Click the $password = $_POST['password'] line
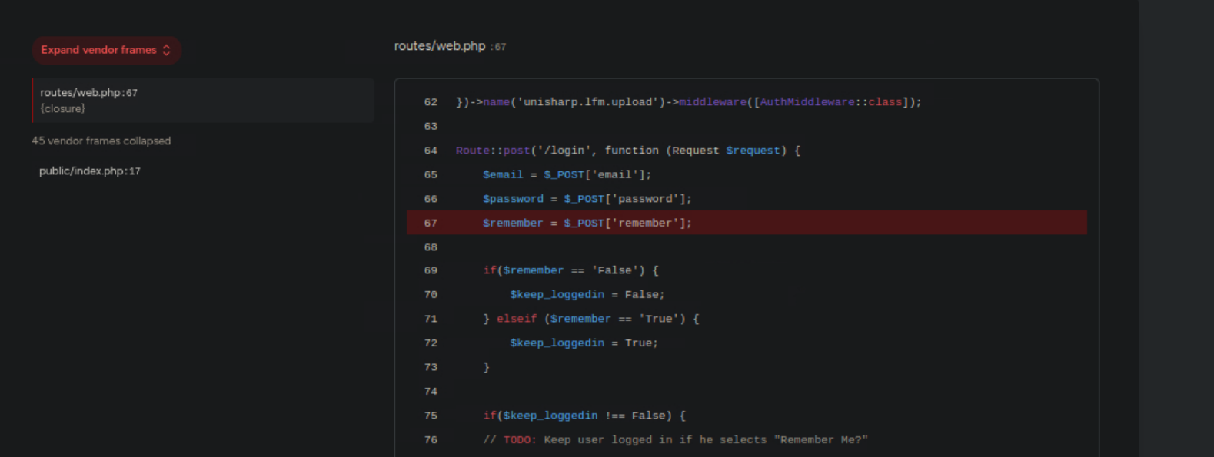 [587, 199]
